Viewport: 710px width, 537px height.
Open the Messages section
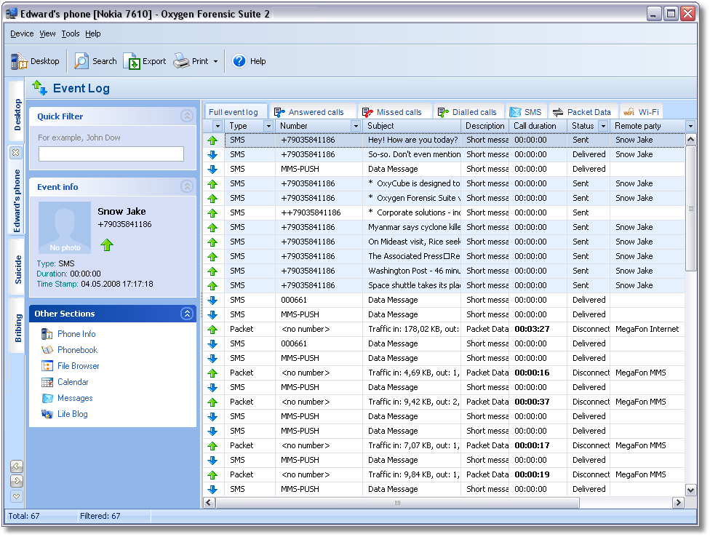click(x=75, y=398)
